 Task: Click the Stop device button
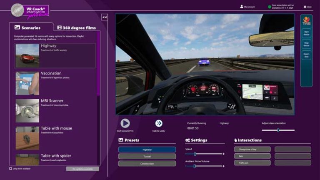pyautogui.click(x=306, y=44)
